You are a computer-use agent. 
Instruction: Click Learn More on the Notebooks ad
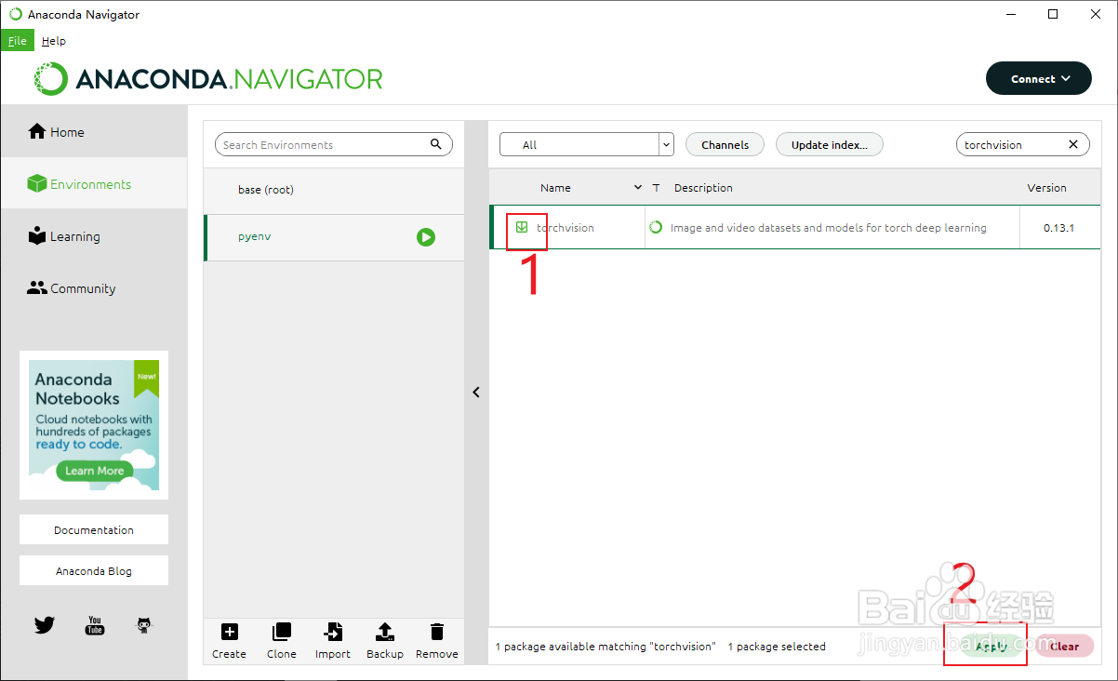coord(94,471)
